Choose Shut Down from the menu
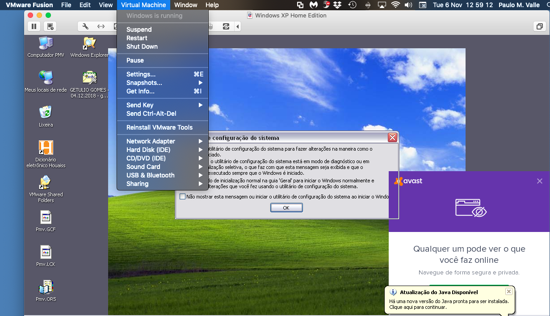This screenshot has height=316, width=550. 163,46
